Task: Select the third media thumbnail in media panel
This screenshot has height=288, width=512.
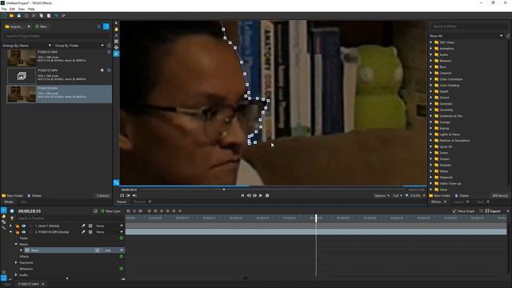Action: pos(22,94)
